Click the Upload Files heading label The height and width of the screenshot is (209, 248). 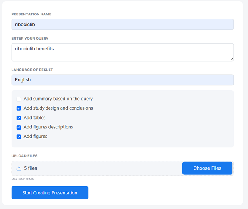tap(25, 156)
